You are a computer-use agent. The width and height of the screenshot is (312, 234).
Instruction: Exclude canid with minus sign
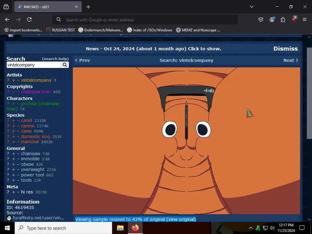(18, 120)
